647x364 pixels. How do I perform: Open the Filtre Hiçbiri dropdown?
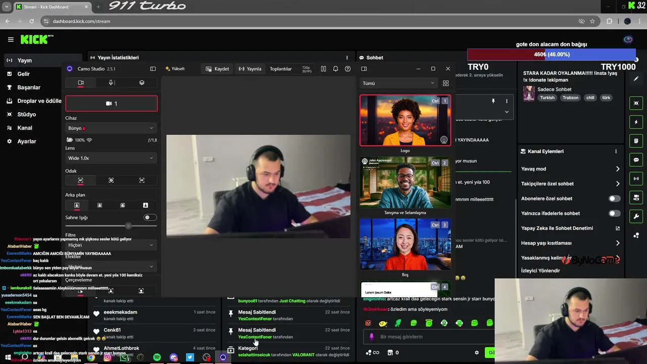click(x=111, y=245)
